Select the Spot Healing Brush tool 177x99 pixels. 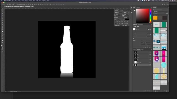click(2, 19)
